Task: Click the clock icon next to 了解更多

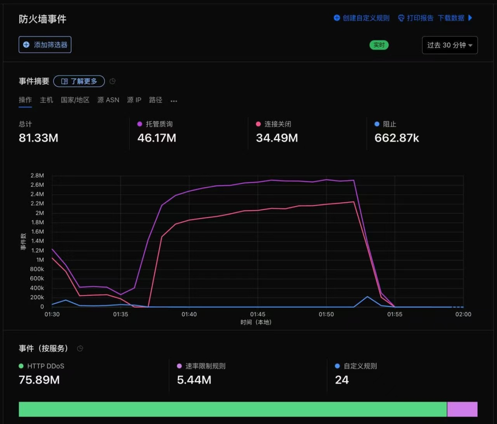Action: [x=113, y=81]
